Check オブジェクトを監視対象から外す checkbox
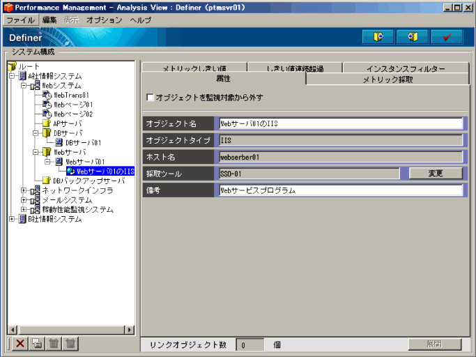 point(150,97)
